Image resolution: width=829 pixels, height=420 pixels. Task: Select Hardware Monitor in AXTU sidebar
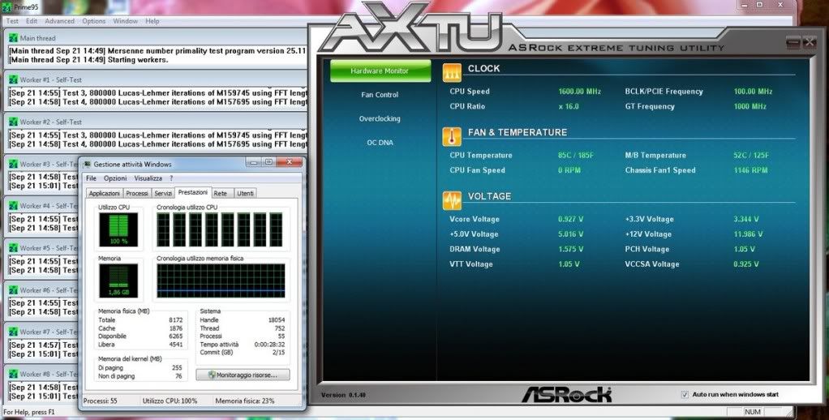click(380, 71)
